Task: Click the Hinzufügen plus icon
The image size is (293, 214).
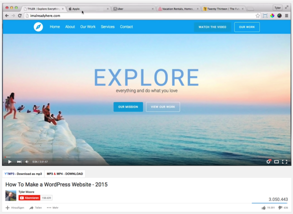Action: pyautogui.click(x=7, y=208)
